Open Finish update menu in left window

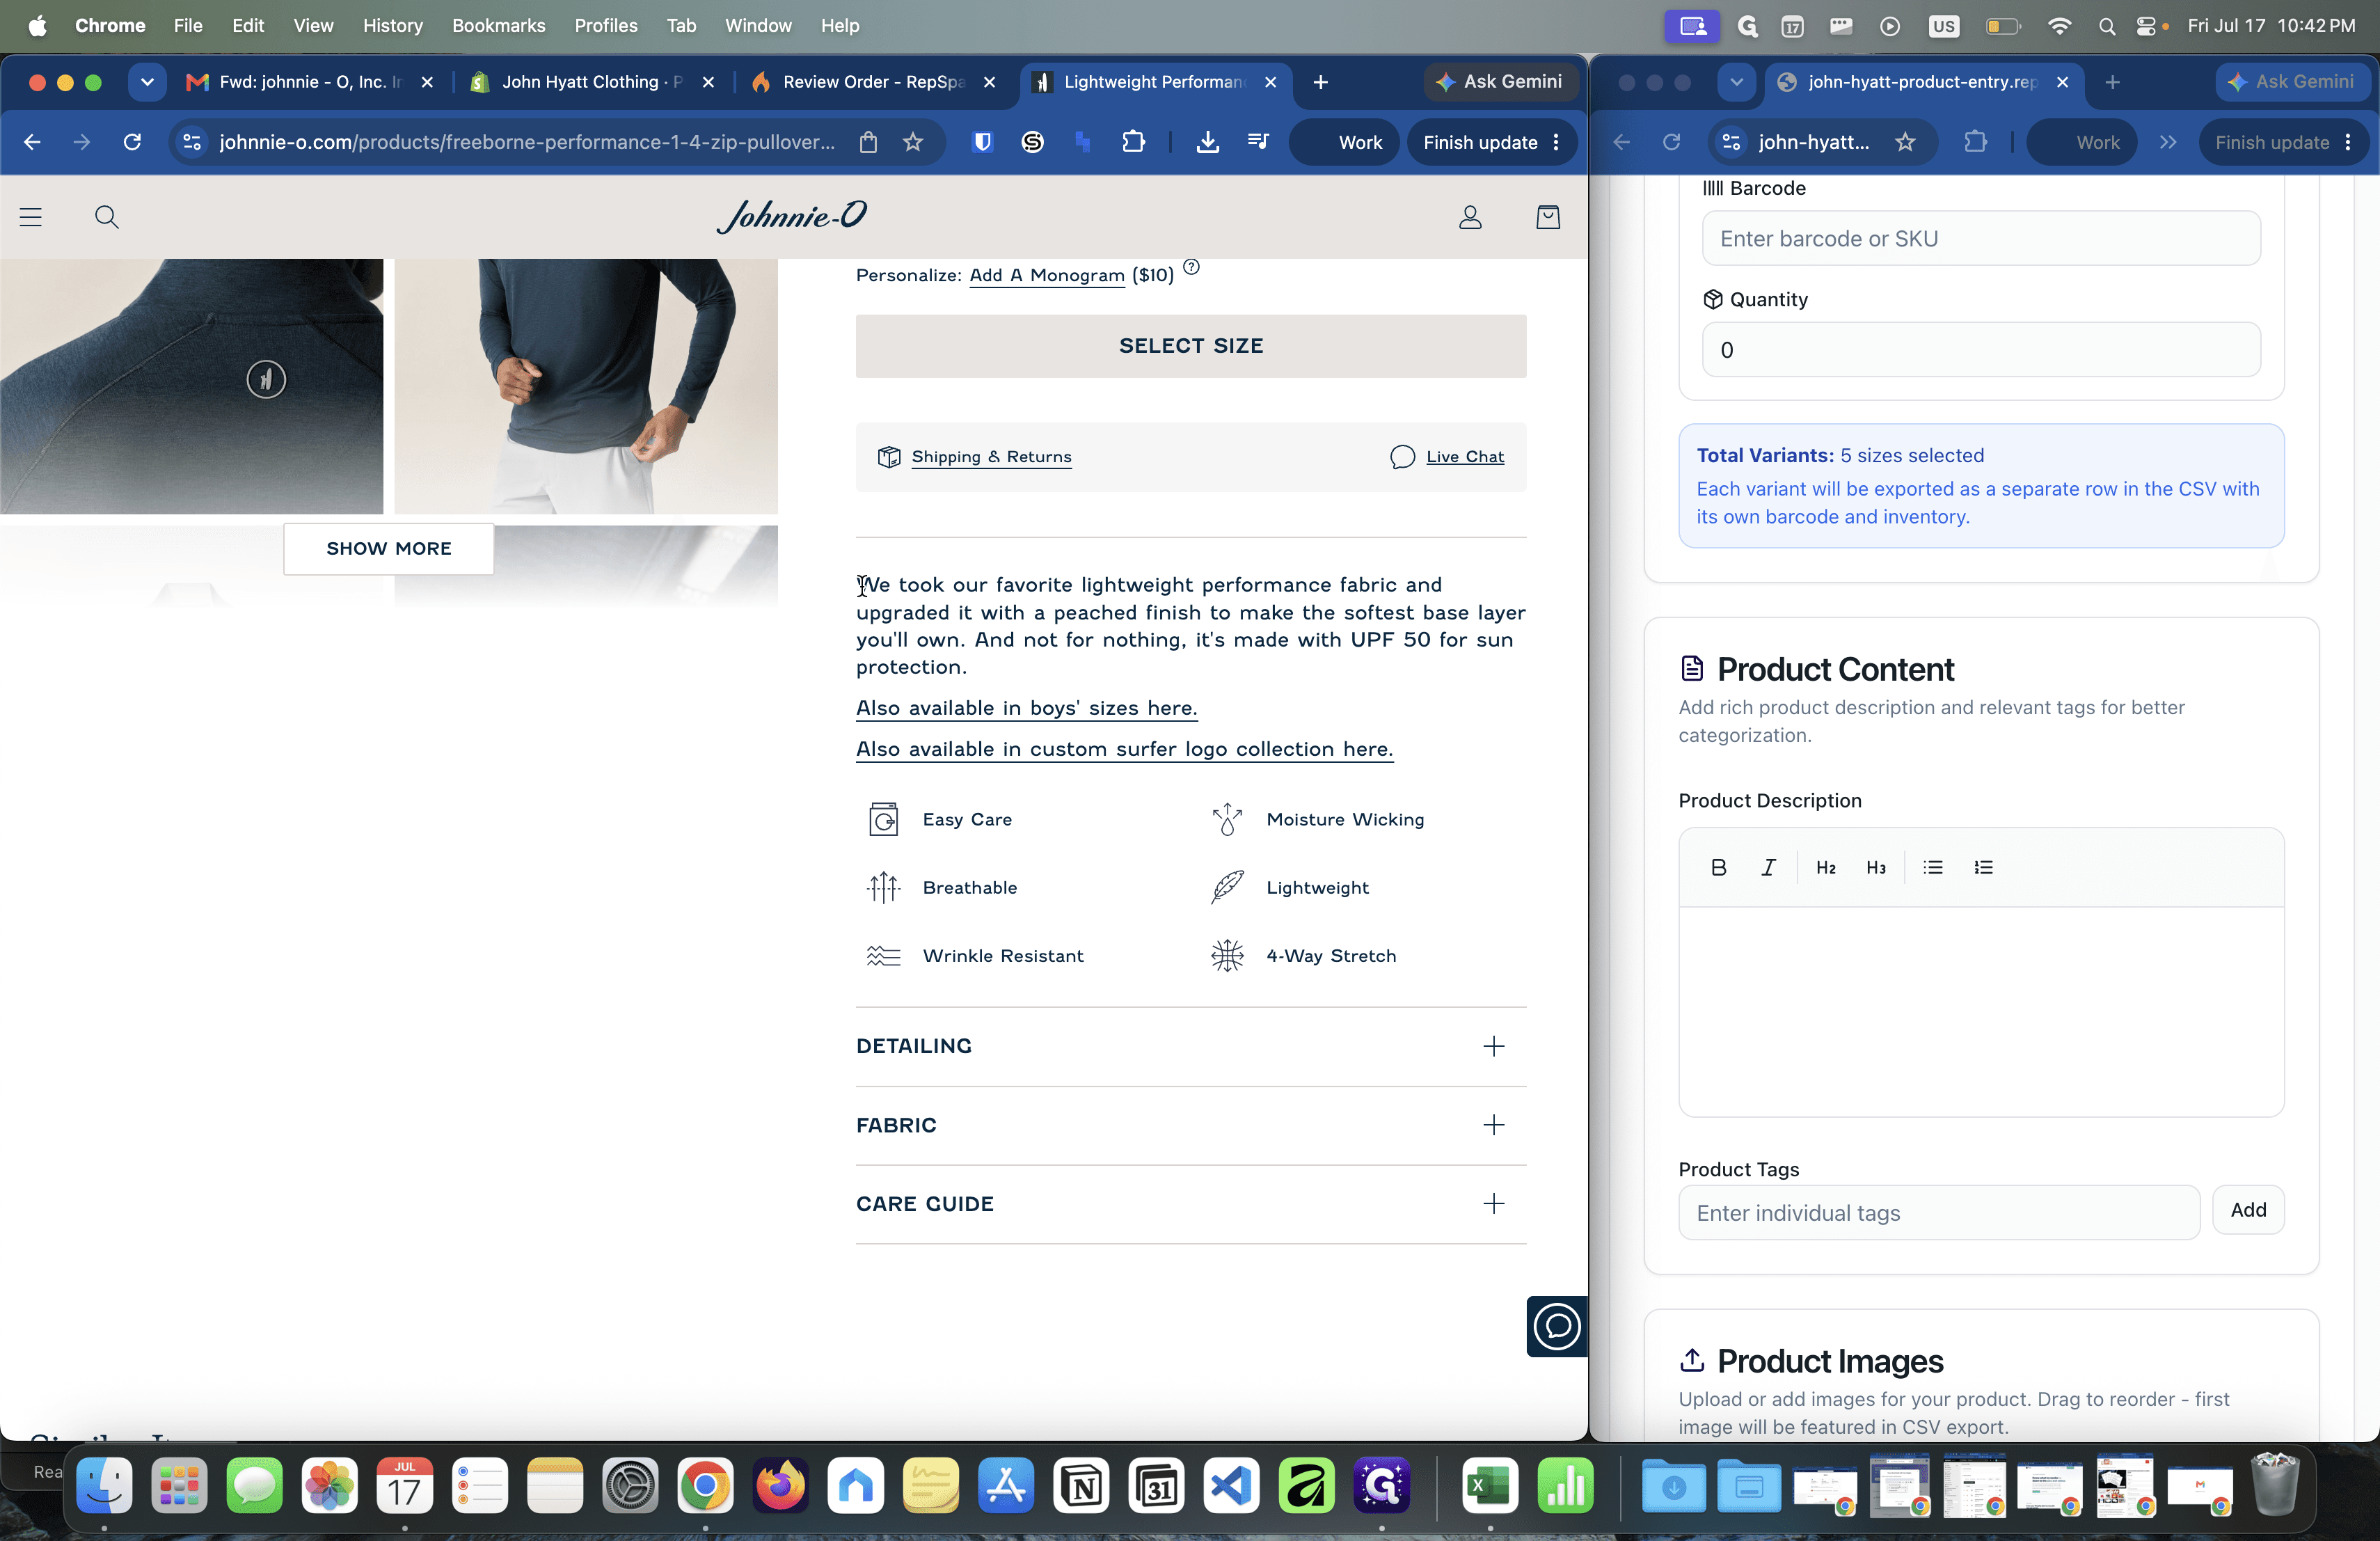pyautogui.click(x=1491, y=142)
